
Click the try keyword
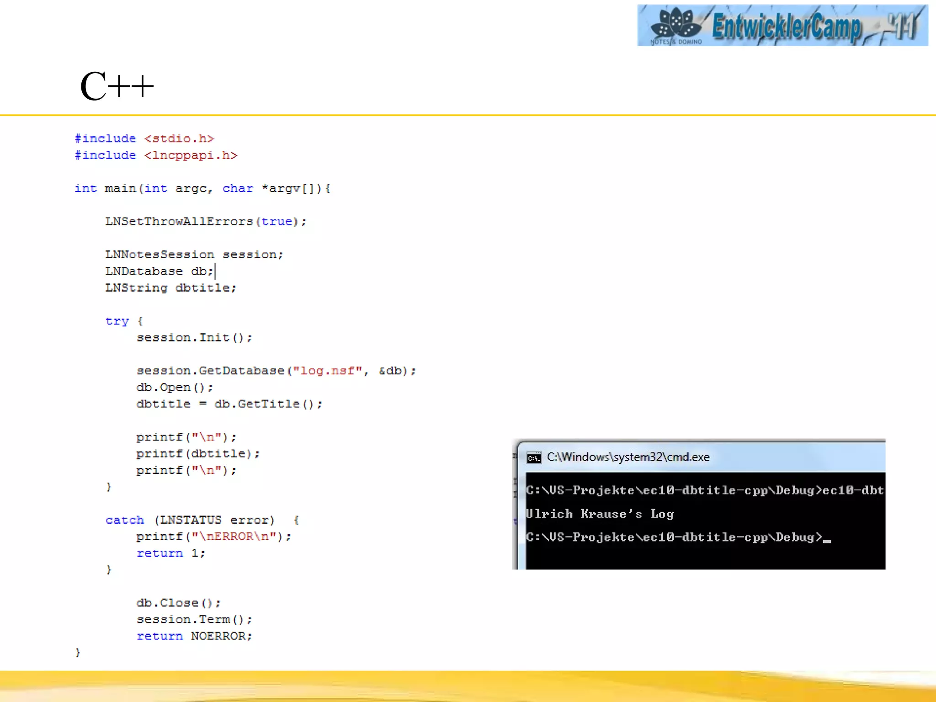tap(117, 321)
